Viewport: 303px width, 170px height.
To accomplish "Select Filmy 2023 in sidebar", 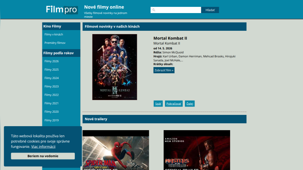I will point(52,86).
